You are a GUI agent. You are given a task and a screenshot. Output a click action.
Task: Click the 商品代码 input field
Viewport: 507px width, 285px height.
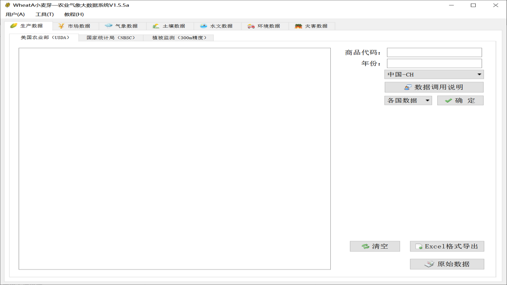pyautogui.click(x=434, y=52)
